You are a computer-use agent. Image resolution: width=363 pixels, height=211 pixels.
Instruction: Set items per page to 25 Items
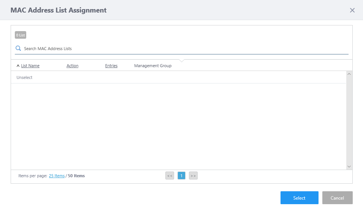57,176
